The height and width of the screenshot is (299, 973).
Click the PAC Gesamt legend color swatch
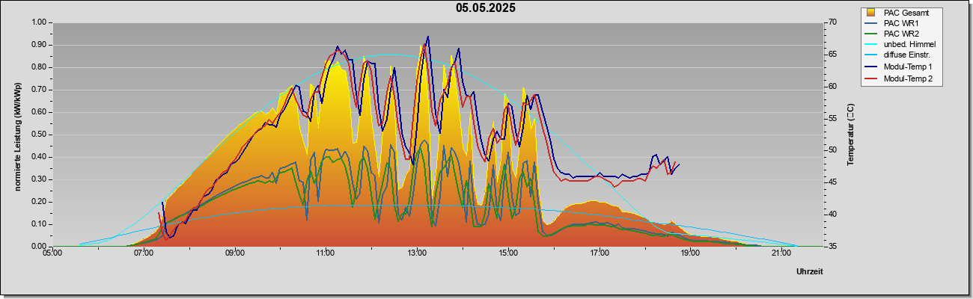click(871, 13)
